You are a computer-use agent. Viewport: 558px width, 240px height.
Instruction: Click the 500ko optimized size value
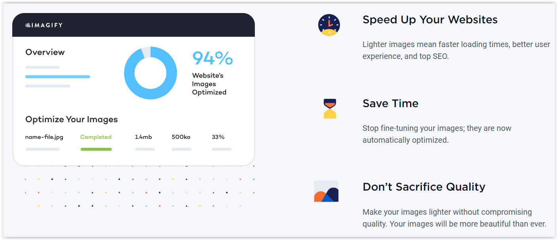coord(181,137)
